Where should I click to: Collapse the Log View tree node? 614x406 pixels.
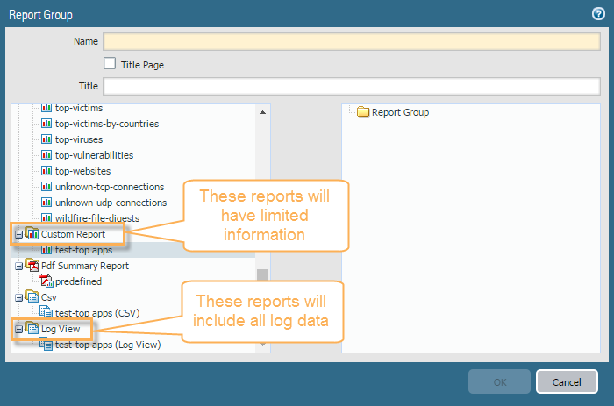click(x=18, y=329)
